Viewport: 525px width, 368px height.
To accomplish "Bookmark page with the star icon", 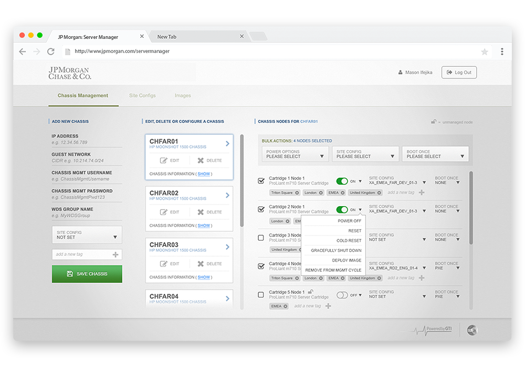I will [x=485, y=52].
